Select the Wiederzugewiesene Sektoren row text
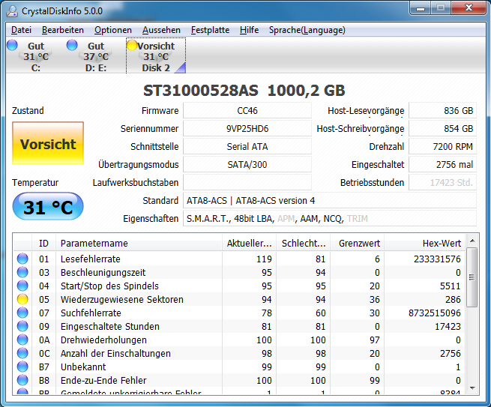This screenshot has width=491, height=407. [x=121, y=299]
